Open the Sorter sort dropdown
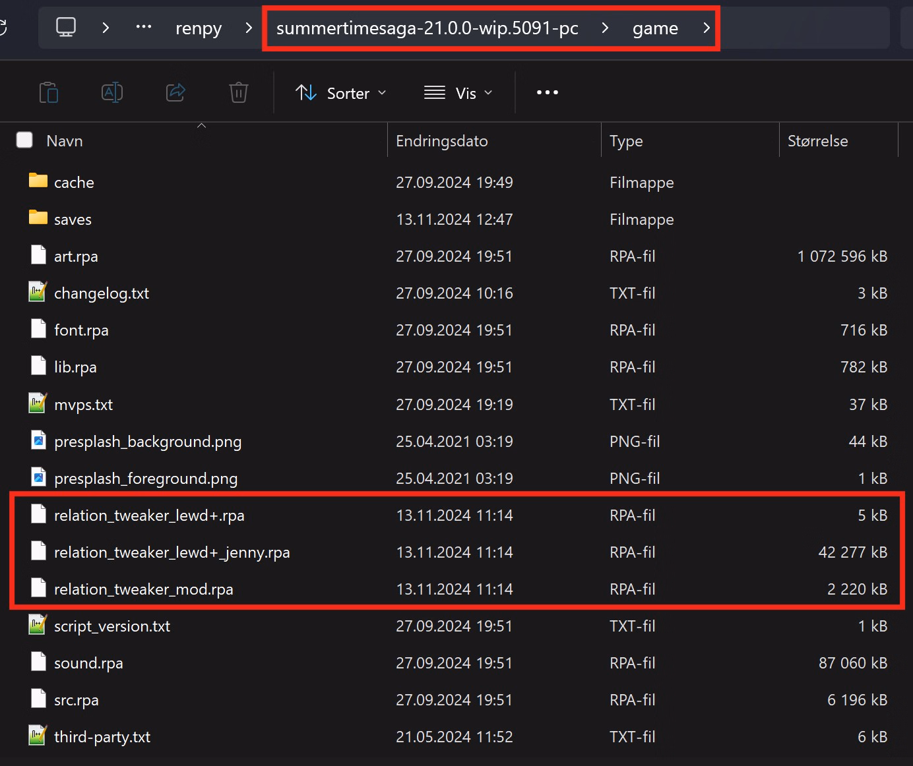Screen dimensions: 913x766 tap(340, 93)
